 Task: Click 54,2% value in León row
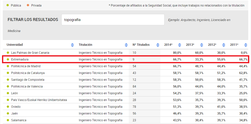point(177,93)
